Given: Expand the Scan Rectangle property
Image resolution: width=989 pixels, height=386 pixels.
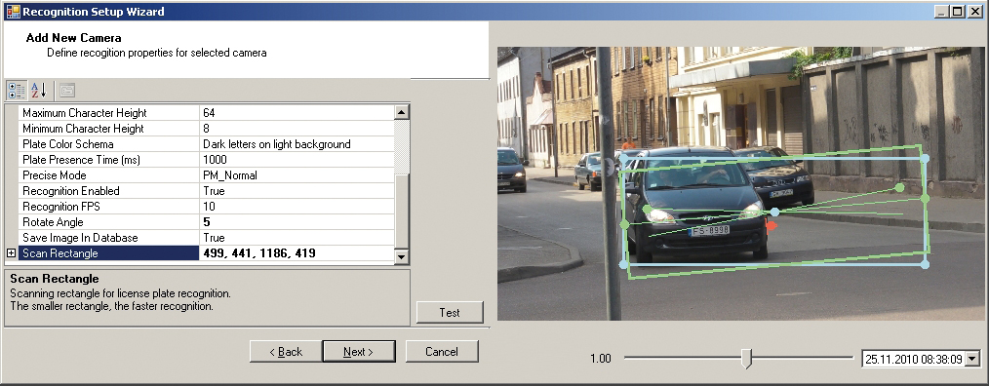Looking at the screenshot, I should click(11, 252).
